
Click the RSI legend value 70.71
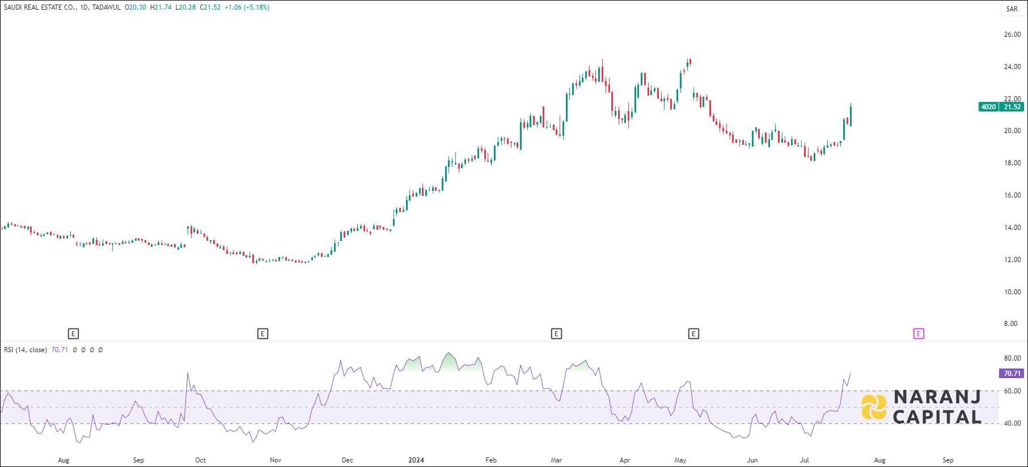tap(60, 350)
